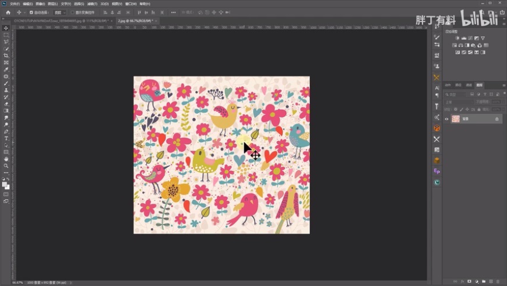This screenshot has height=286, width=507.
Task: Toggle the pixel layer filter
Action: (472, 94)
